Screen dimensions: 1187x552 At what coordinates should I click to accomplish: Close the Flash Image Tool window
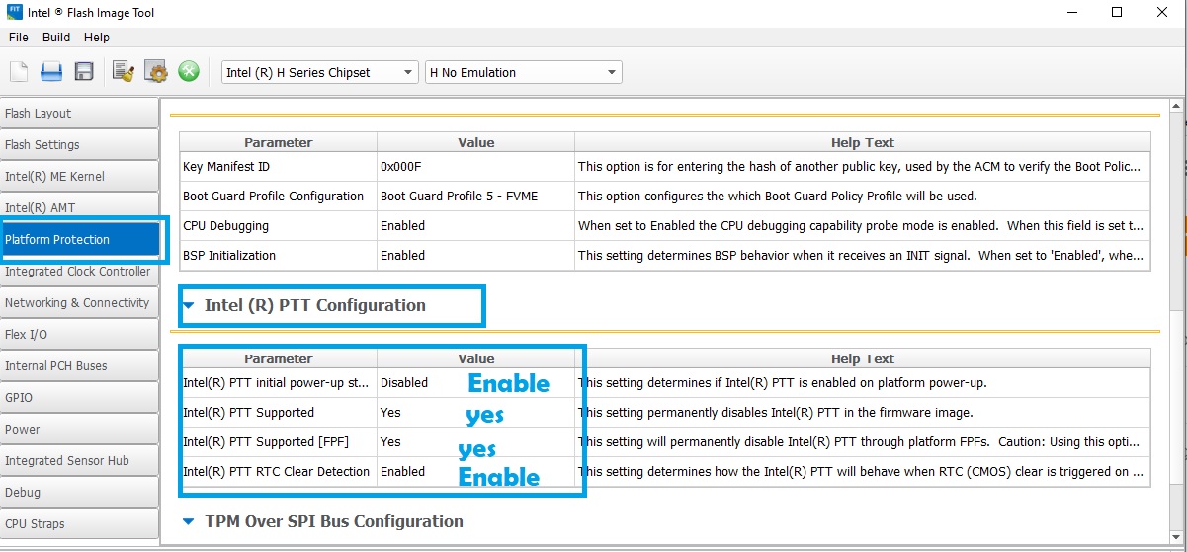(x=1162, y=13)
